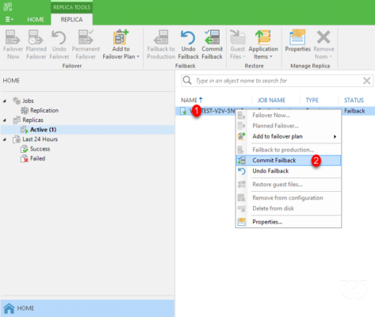This screenshot has width=375, height=317.
Task: Clear the search box with X
Action: [x=366, y=81]
